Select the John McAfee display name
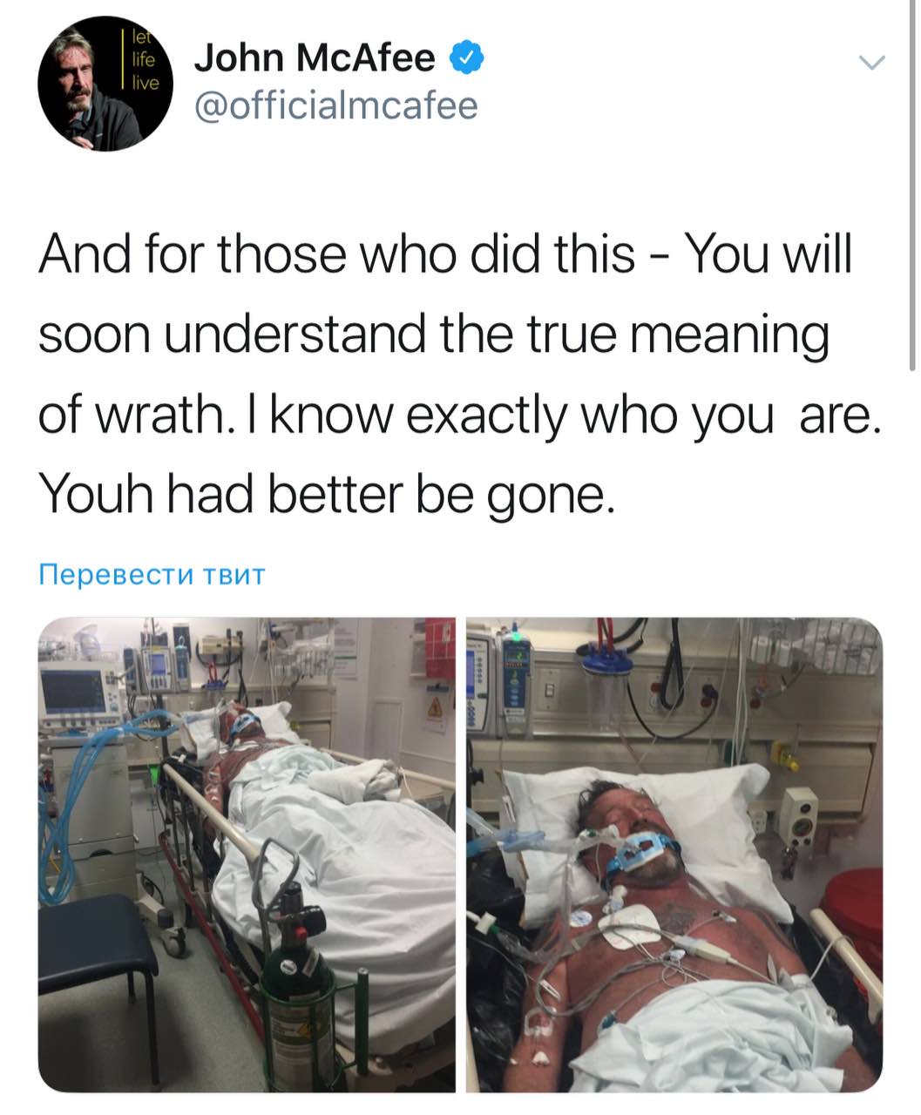 [x=315, y=58]
